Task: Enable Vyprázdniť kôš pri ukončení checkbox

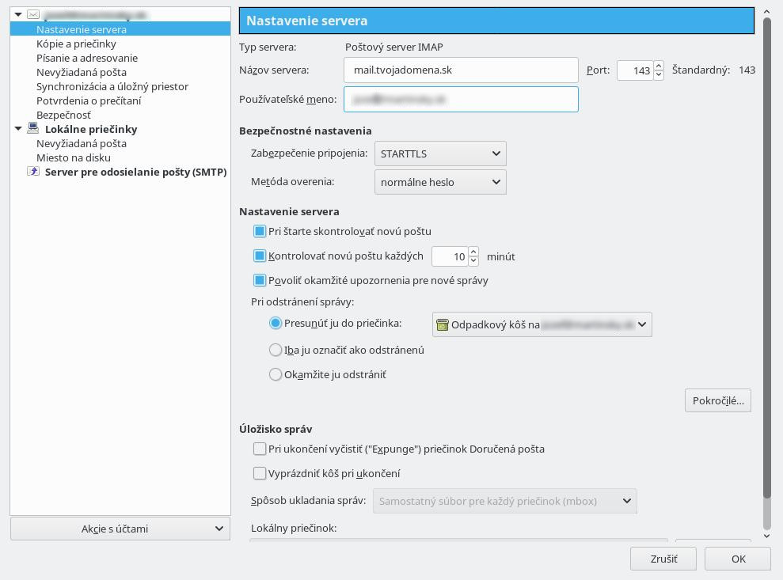Action: (259, 473)
